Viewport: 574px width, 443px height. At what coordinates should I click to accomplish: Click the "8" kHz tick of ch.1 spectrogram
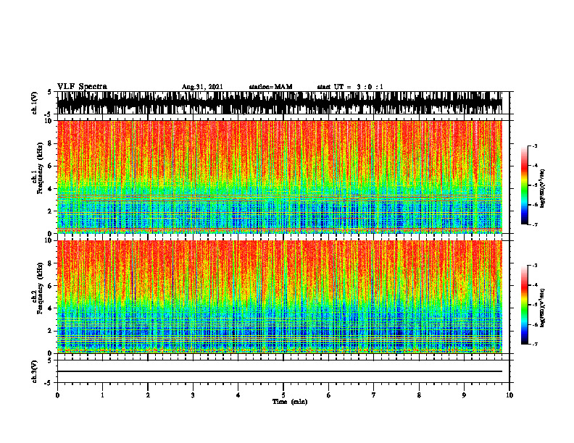(x=51, y=143)
